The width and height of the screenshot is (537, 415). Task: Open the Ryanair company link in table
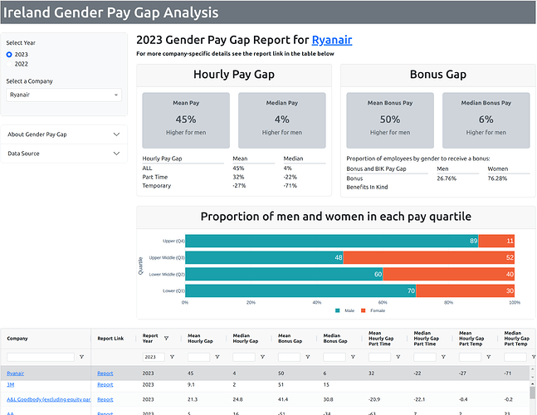16,373
